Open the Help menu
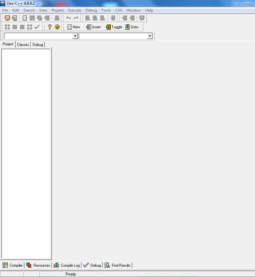Screen dimensions: 255x277 point(149,10)
